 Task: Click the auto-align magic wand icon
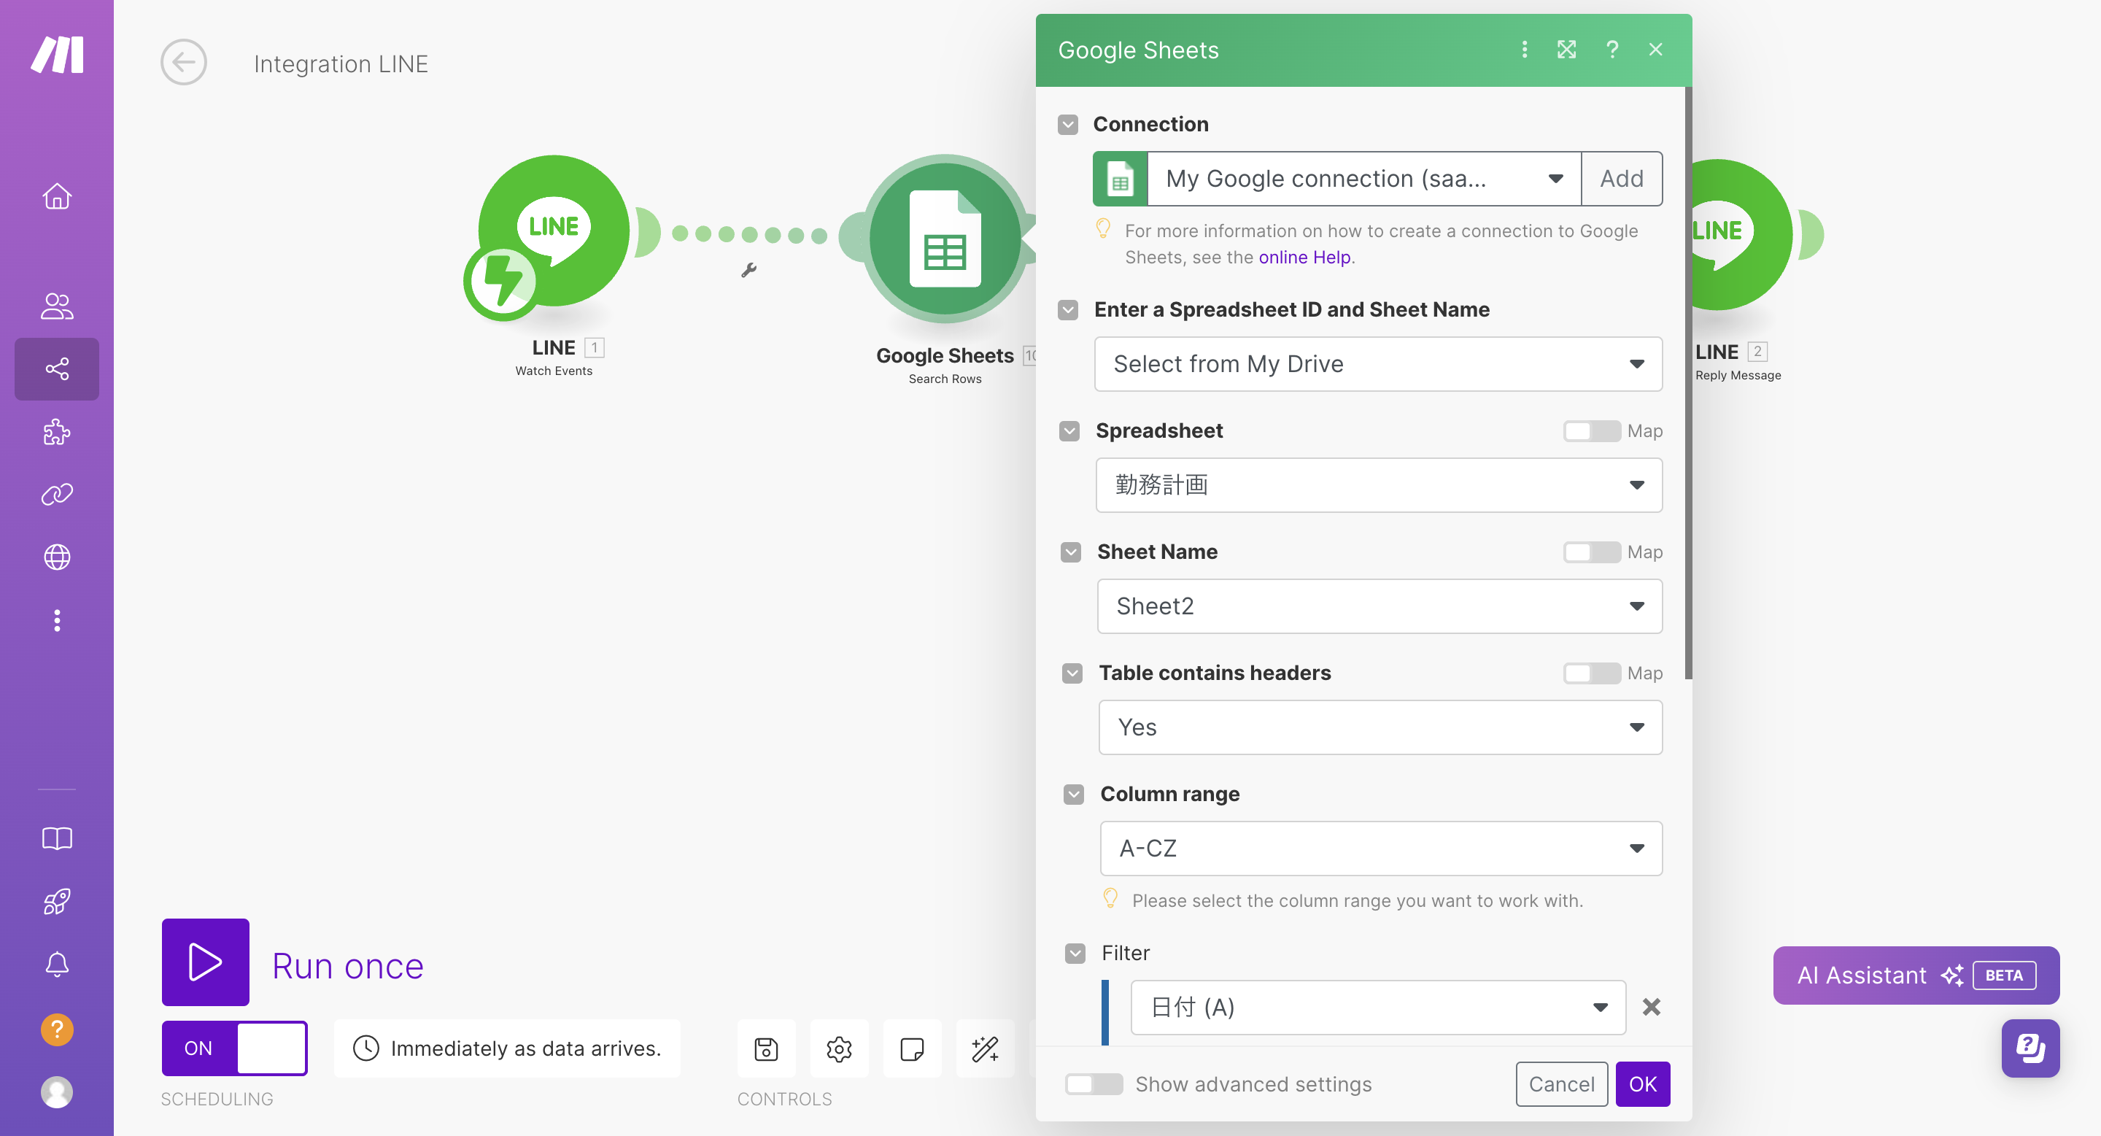(984, 1048)
